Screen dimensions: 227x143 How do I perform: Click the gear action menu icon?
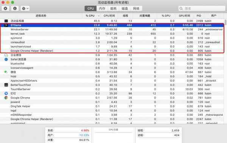23,8
